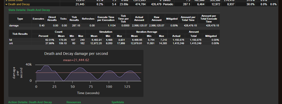Expand the Blood Draw row arrow
This screenshot has height=104, width=282.
[7, 1]
